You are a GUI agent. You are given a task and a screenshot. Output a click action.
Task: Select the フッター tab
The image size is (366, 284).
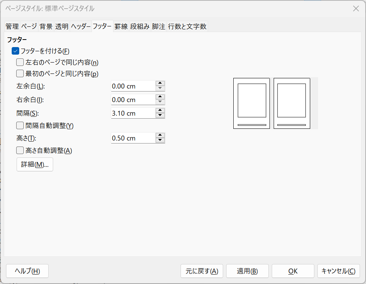[x=102, y=26]
